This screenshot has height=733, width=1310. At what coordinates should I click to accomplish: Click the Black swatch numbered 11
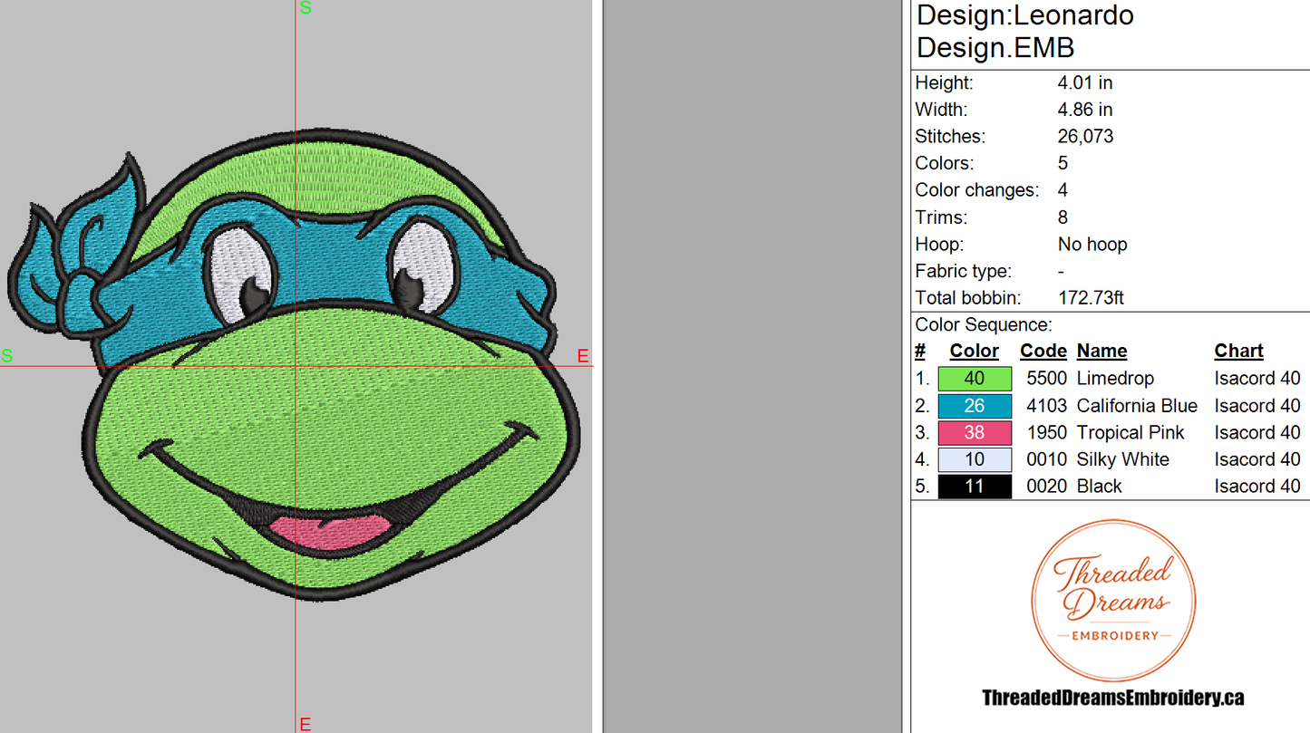point(975,487)
